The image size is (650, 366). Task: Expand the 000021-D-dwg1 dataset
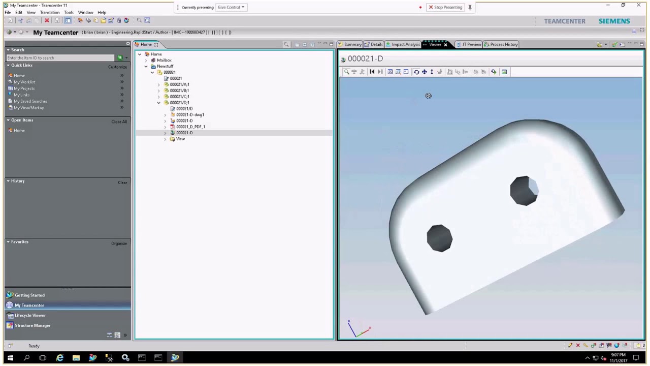165,115
